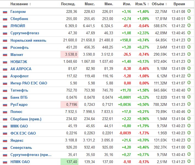Click the flag next to Сургутнефтегаз (при…
195x165 pixels.
[x=5, y=155]
